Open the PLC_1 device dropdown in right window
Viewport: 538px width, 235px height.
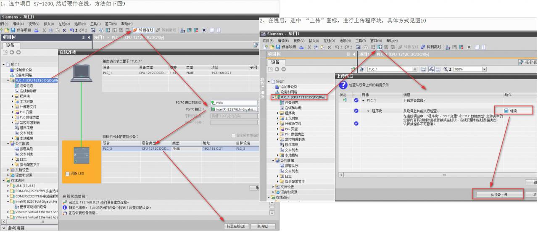tap(415, 69)
